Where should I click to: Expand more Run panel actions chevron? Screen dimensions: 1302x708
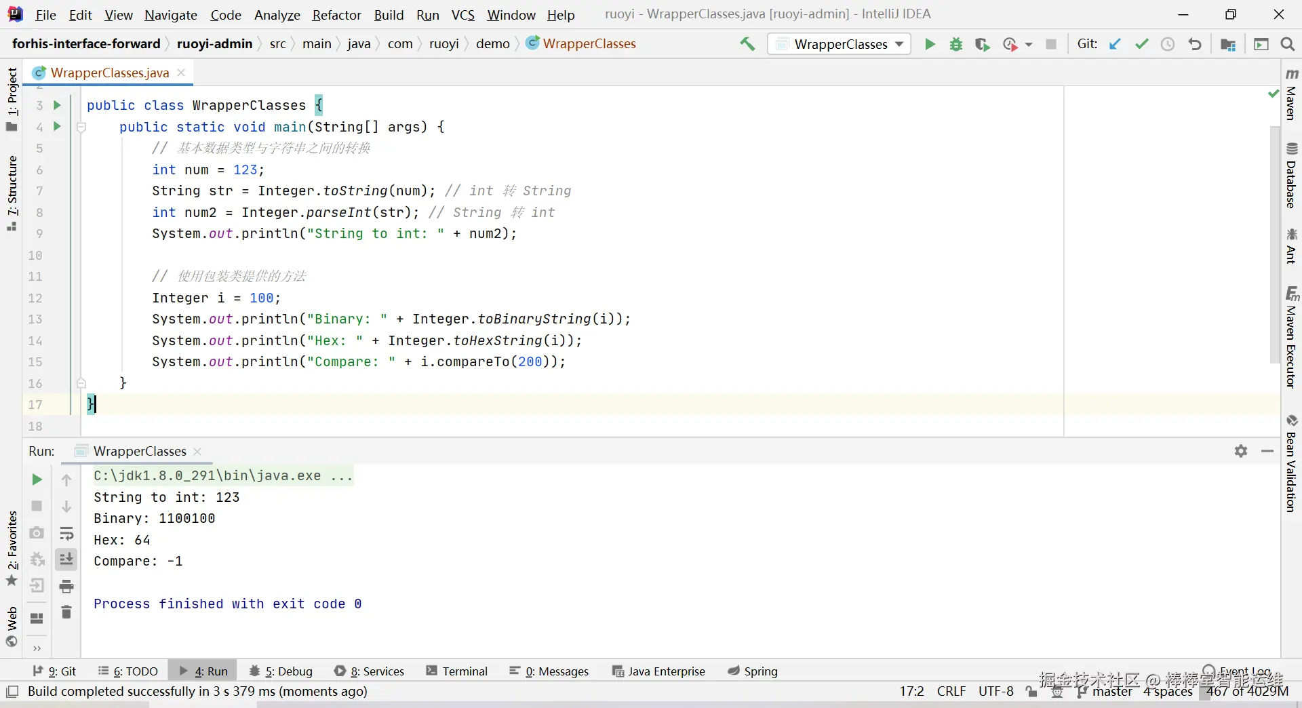click(x=37, y=648)
